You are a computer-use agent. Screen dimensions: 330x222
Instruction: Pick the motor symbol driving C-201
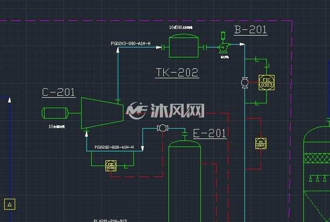(x=55, y=113)
